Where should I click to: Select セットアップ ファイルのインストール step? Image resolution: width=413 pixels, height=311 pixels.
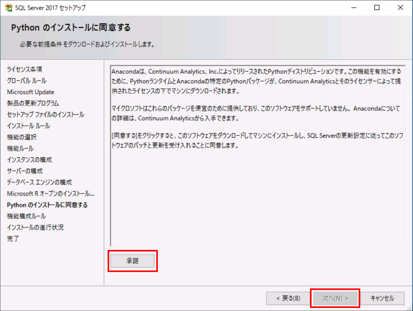46,114
